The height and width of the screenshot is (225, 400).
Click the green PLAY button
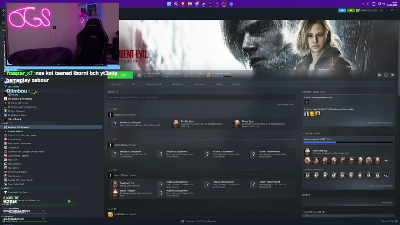120,75
